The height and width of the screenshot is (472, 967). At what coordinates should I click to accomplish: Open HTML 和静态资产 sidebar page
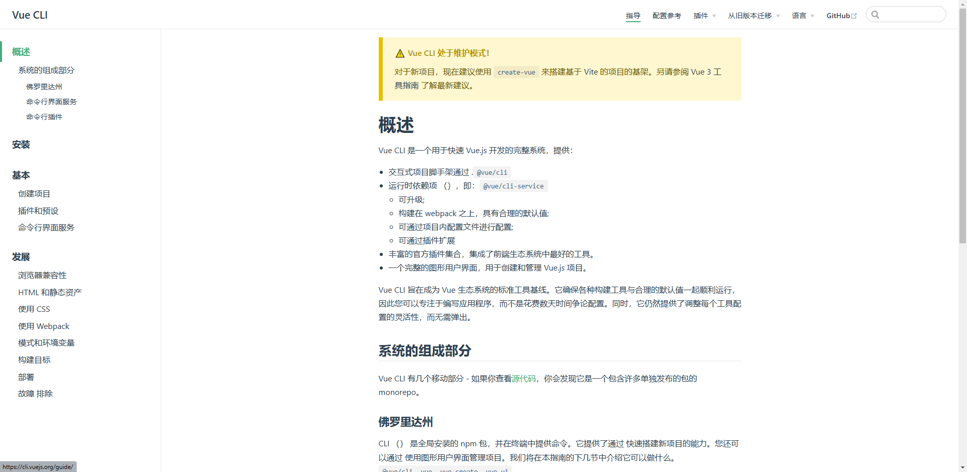point(50,292)
